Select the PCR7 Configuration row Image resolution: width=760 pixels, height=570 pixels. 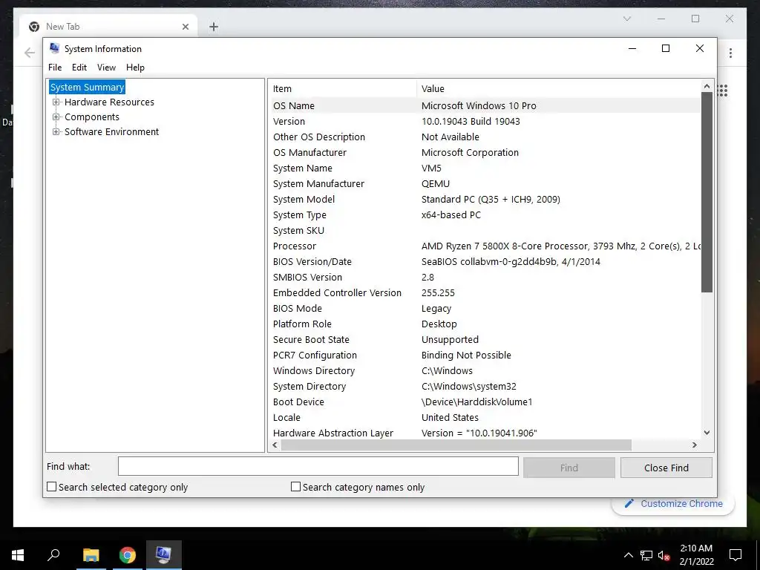(485, 356)
